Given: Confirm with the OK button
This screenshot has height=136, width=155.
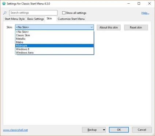Looking at the screenshot, I should pos(119,130).
